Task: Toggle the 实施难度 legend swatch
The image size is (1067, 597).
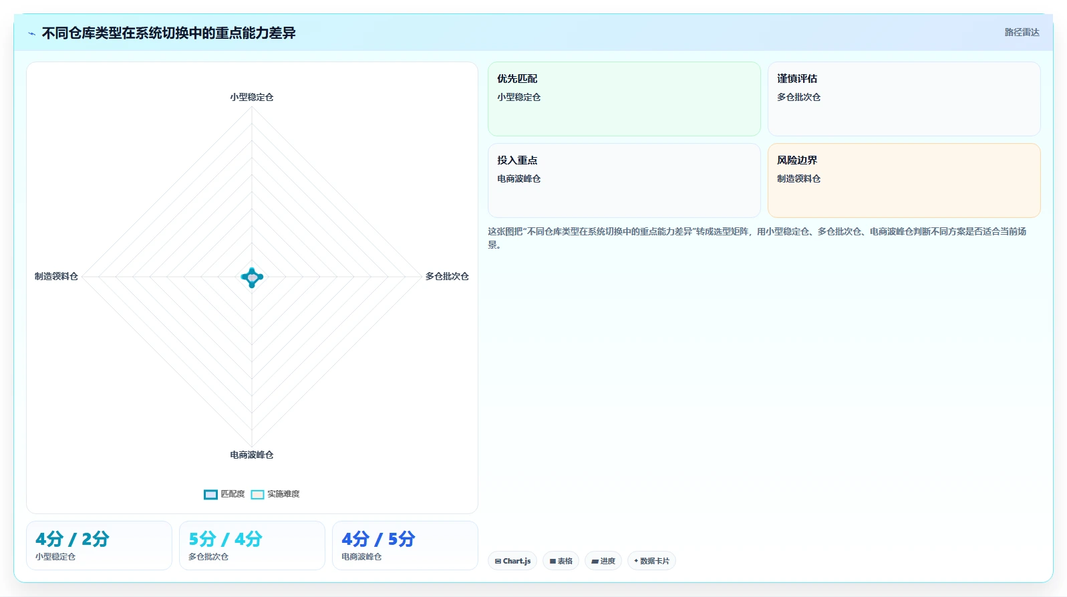Action: [x=257, y=494]
